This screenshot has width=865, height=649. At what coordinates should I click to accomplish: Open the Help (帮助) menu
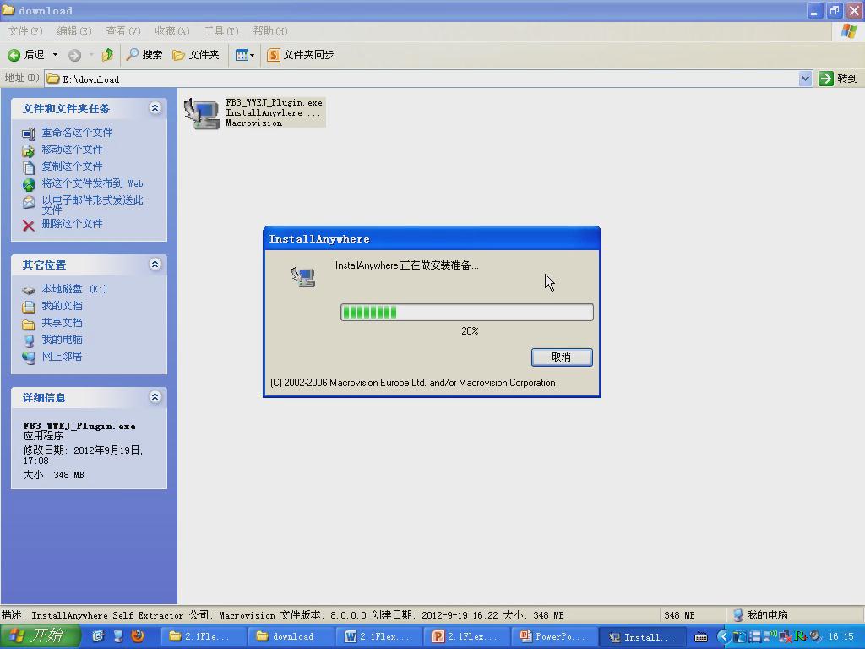pos(270,31)
